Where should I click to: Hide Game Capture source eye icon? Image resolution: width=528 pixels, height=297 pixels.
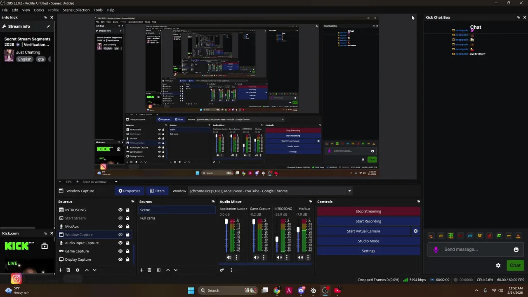[120, 251]
